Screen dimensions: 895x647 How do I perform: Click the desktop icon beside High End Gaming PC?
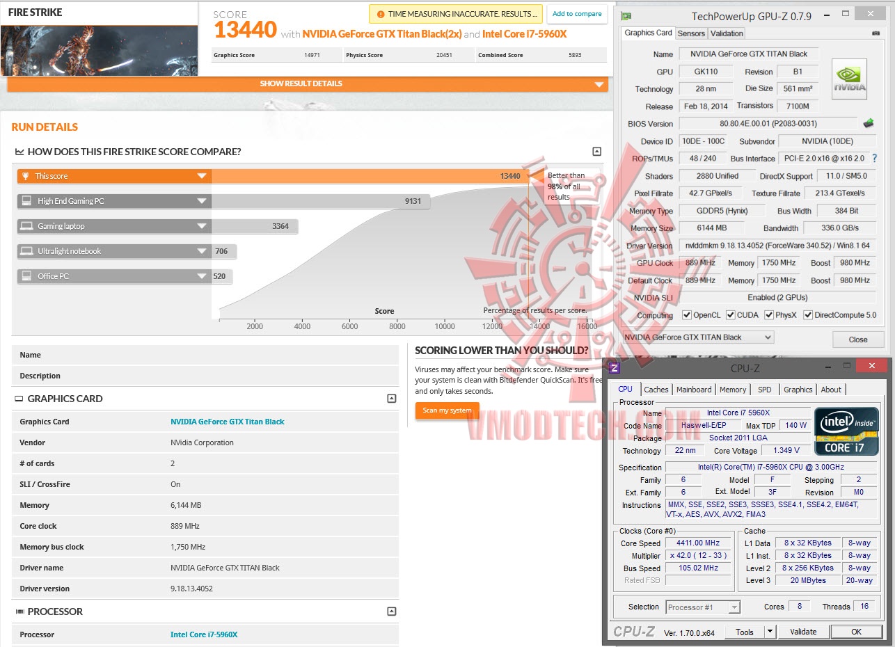click(26, 201)
